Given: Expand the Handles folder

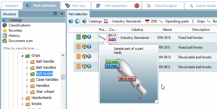Looking at the screenshot, I should pos(27,86).
